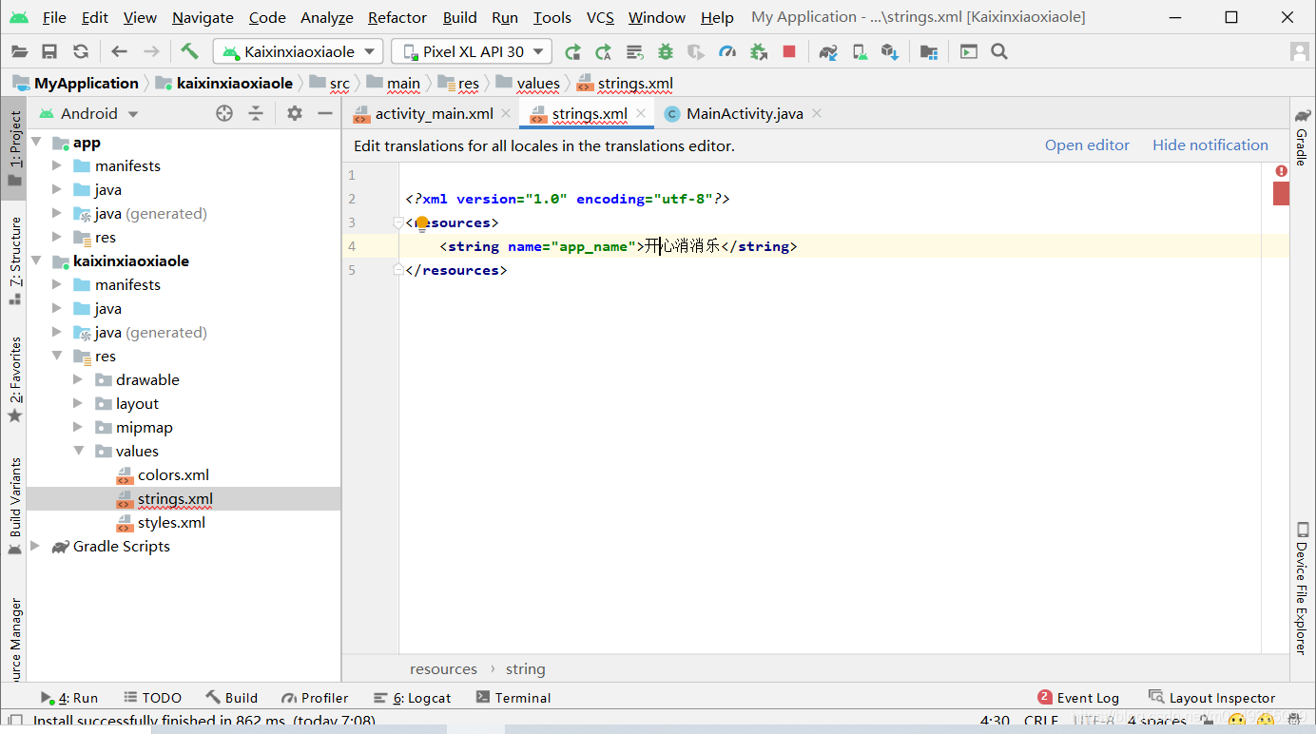Click the Open editor link
1316x734 pixels.
(1087, 145)
